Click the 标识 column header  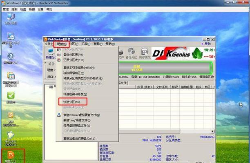[175, 87]
